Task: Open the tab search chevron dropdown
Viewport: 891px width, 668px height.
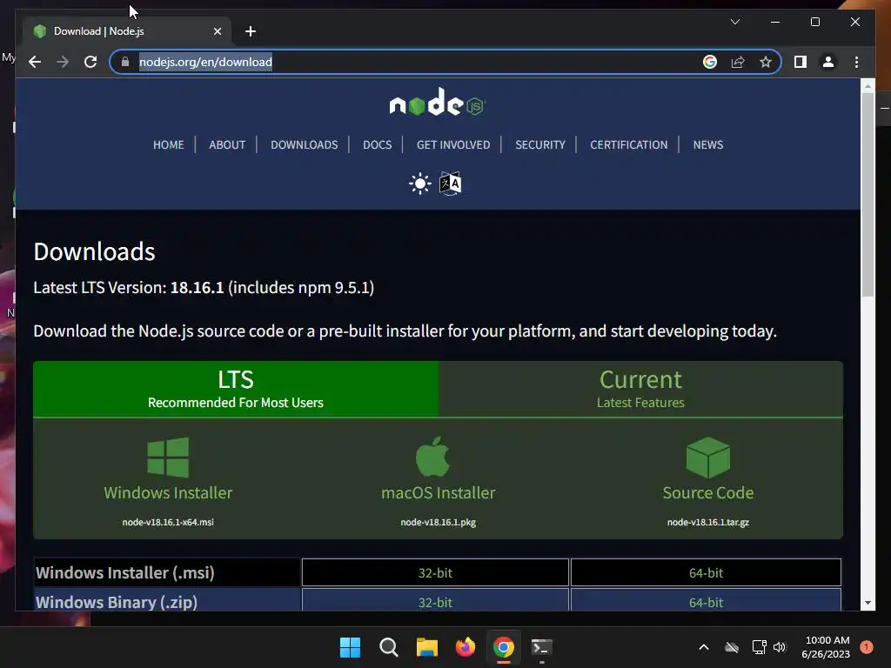Action: tap(734, 22)
